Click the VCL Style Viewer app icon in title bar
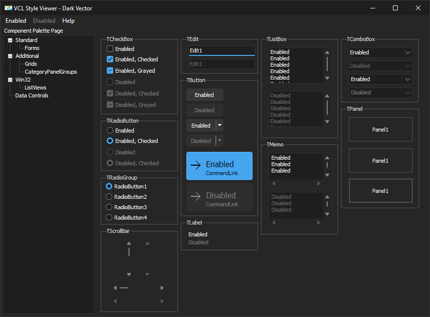The image size is (430, 317). click(8, 8)
